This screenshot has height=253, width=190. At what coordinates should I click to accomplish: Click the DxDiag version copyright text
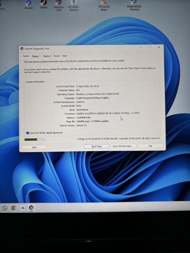coord(119,138)
